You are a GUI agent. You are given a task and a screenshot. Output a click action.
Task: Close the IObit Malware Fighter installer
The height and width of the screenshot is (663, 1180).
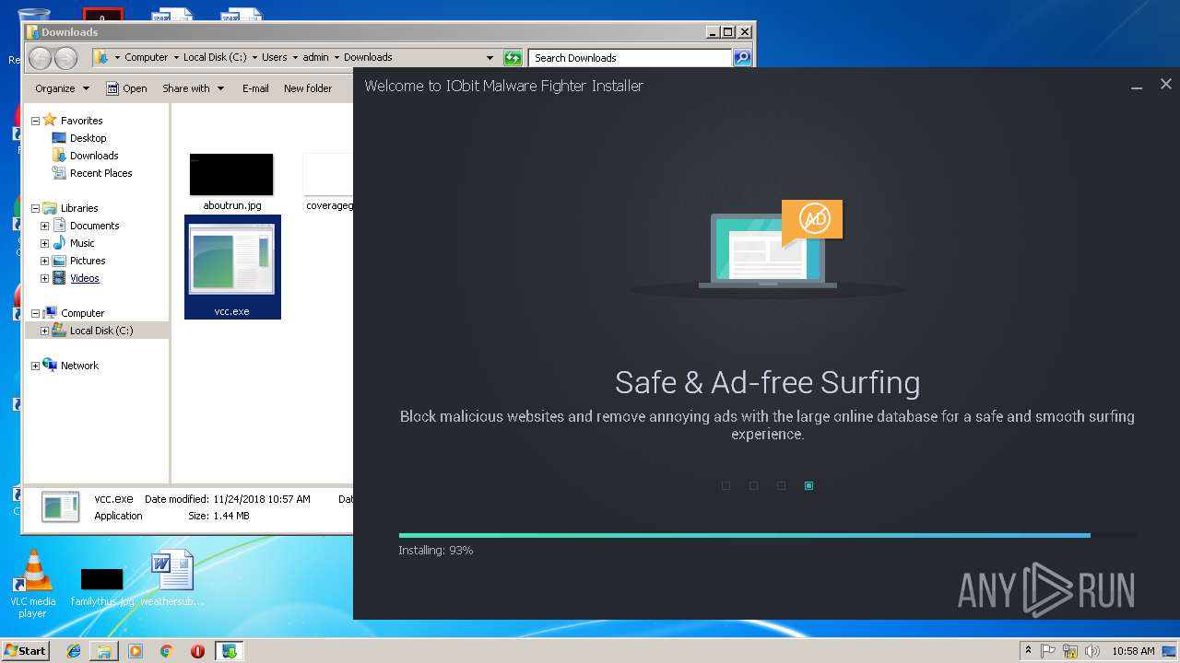[1166, 85]
